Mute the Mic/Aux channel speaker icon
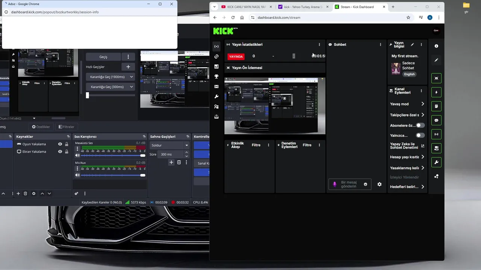This screenshot has width=481, height=270. tap(77, 175)
